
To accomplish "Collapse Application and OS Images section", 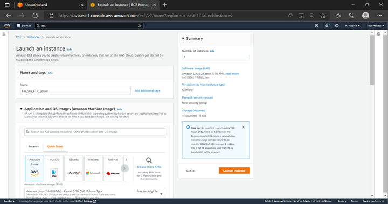I will coord(21,109).
